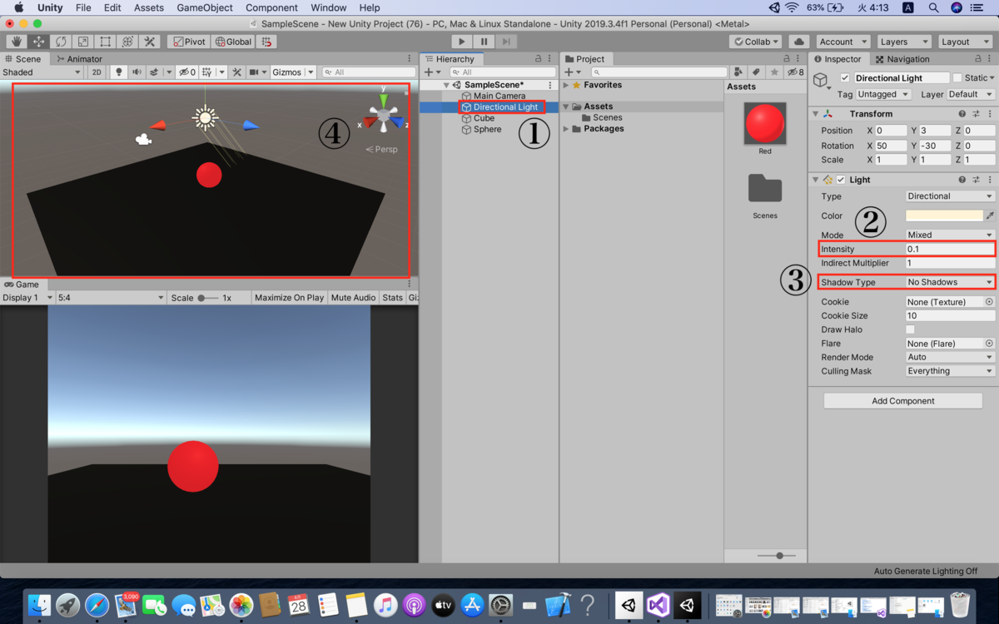
Task: Add object with Hierarchy plus button
Action: point(428,72)
